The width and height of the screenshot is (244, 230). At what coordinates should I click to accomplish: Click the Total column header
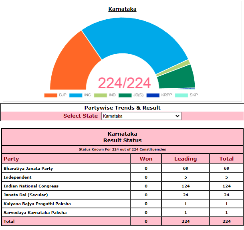click(x=226, y=159)
